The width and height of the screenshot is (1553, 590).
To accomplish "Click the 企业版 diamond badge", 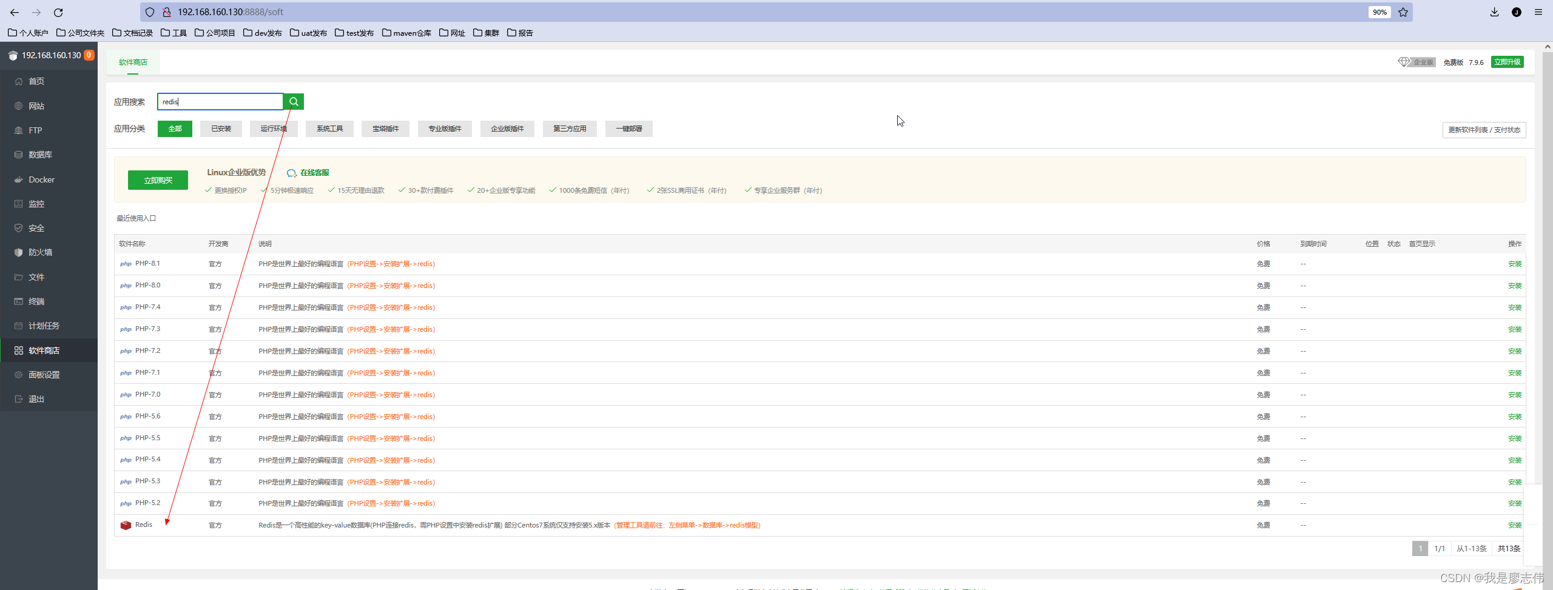I will (1417, 62).
